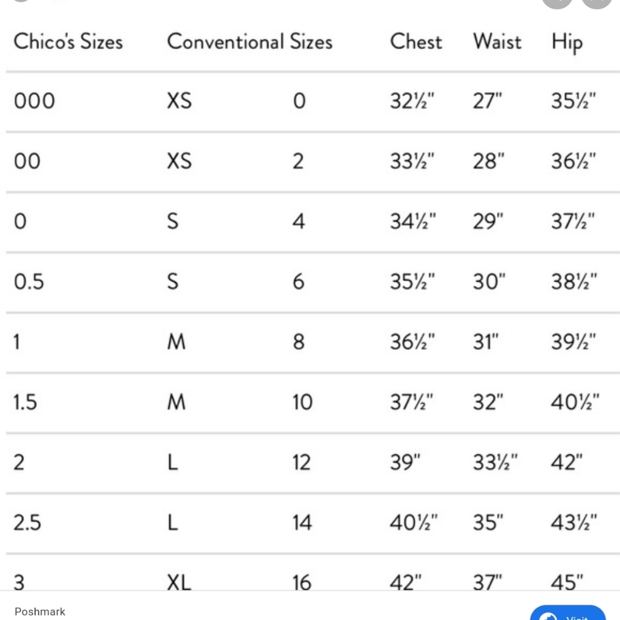Select conventional size 10 cell

(x=303, y=402)
